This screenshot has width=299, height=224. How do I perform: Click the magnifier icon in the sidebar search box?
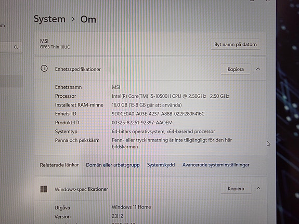click(x=16, y=47)
